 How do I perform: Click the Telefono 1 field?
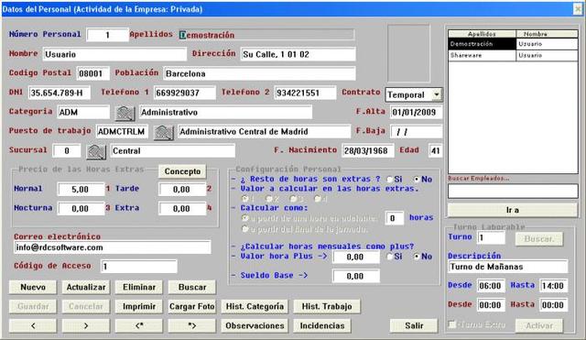[185, 93]
